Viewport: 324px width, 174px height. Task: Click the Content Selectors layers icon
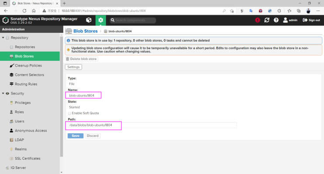tap(11, 75)
